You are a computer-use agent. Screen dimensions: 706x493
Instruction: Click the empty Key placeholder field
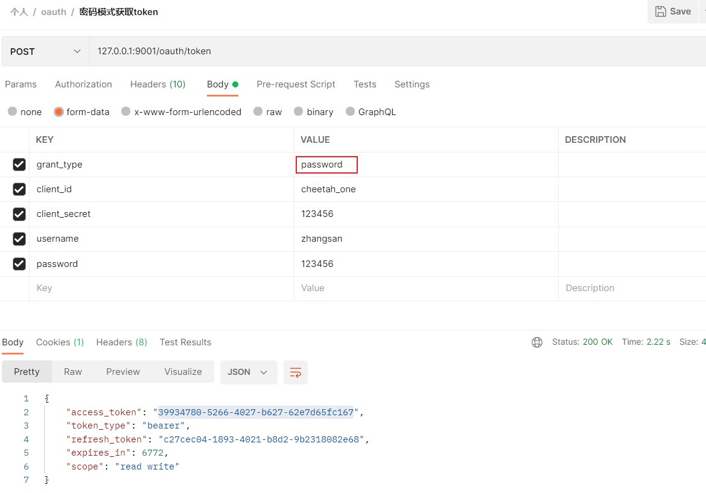click(162, 288)
